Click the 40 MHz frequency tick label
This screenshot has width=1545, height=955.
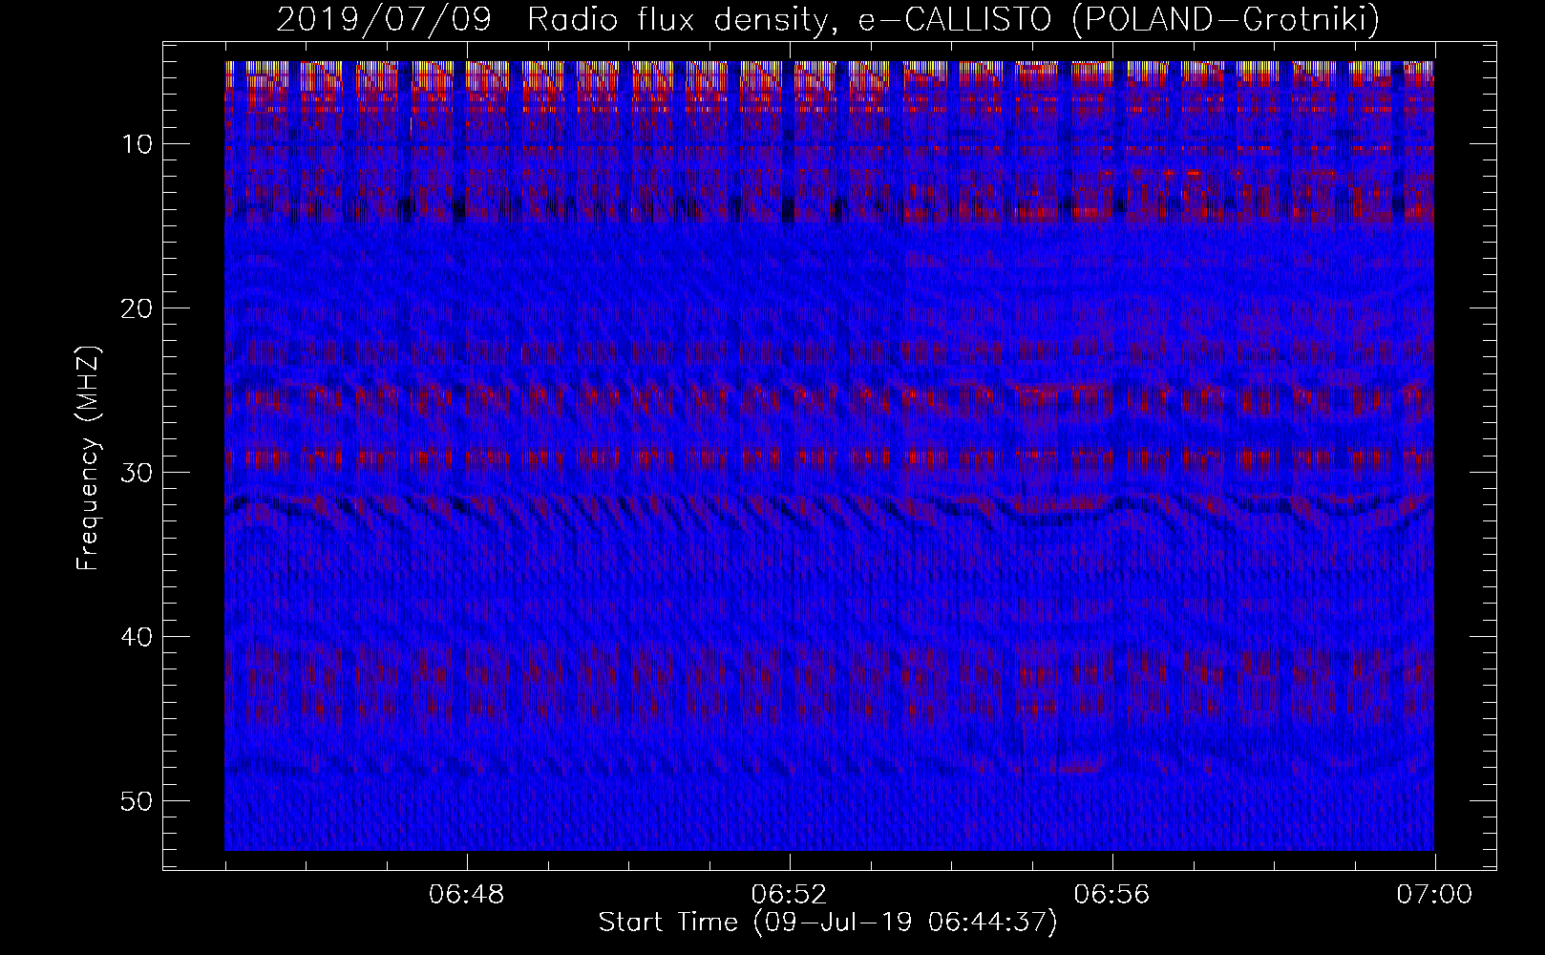pos(137,636)
